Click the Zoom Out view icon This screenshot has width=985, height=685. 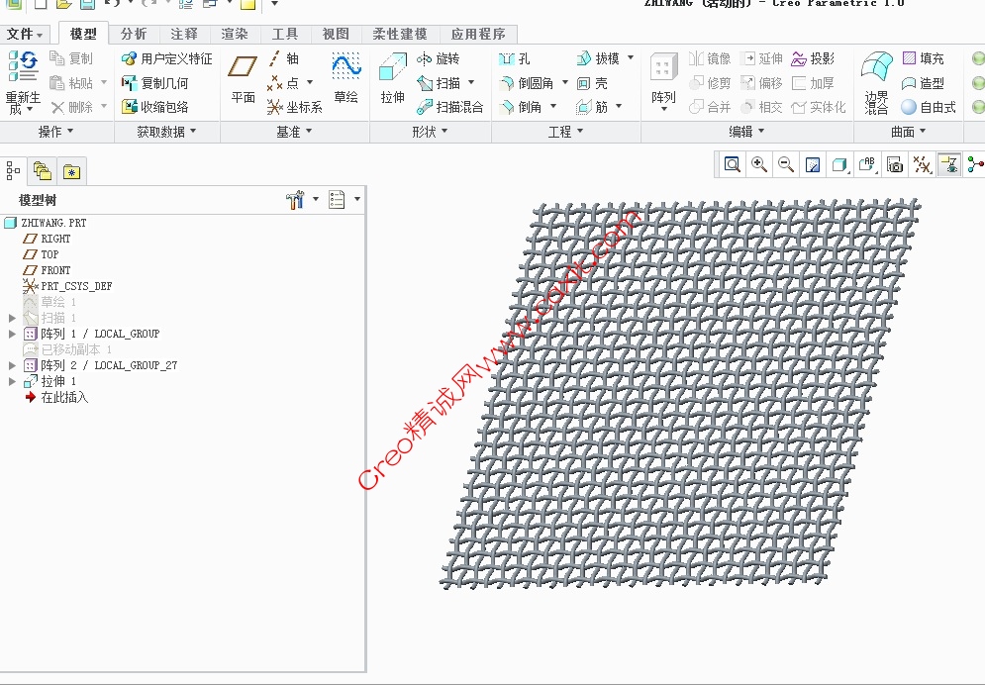coord(785,164)
